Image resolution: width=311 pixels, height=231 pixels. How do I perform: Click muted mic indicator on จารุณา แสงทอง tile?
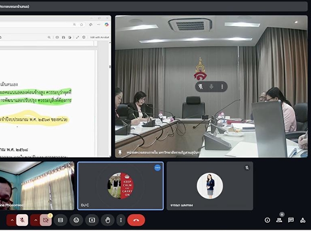(x=247, y=168)
